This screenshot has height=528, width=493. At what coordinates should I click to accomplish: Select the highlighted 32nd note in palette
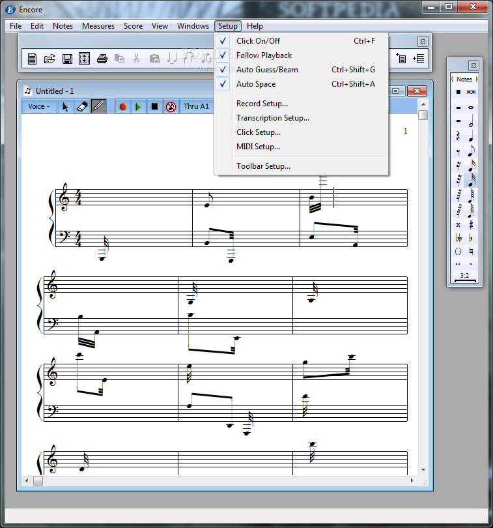coord(471,180)
